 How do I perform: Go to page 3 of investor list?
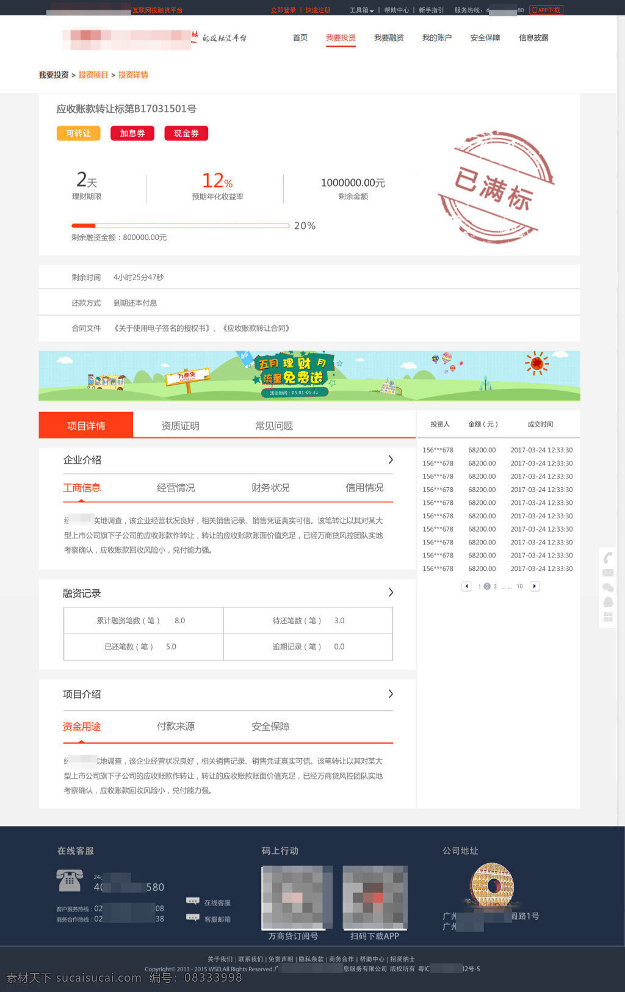click(495, 586)
